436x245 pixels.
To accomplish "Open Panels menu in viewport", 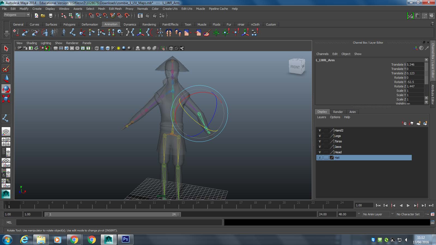I will pyautogui.click(x=87, y=43).
